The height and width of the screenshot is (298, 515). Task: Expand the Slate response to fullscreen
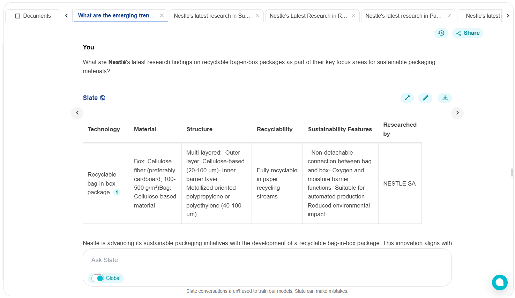pyautogui.click(x=407, y=98)
